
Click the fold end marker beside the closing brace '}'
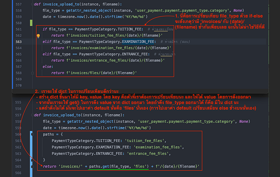[x=32, y=160]
